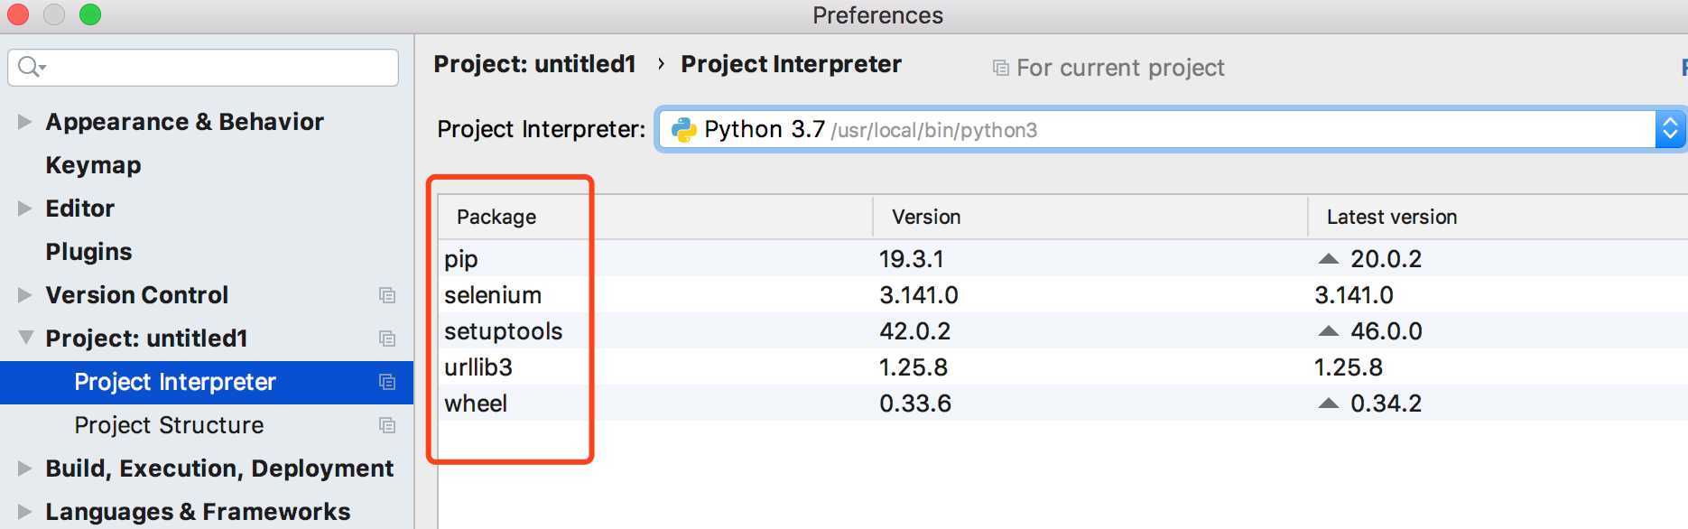Click the icon before 'For current project'
This screenshot has width=1688, height=529.
click(x=1000, y=68)
